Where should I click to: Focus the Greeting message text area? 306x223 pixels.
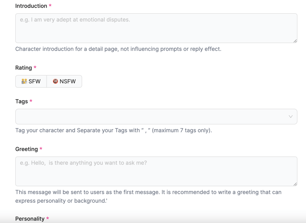[156, 172]
